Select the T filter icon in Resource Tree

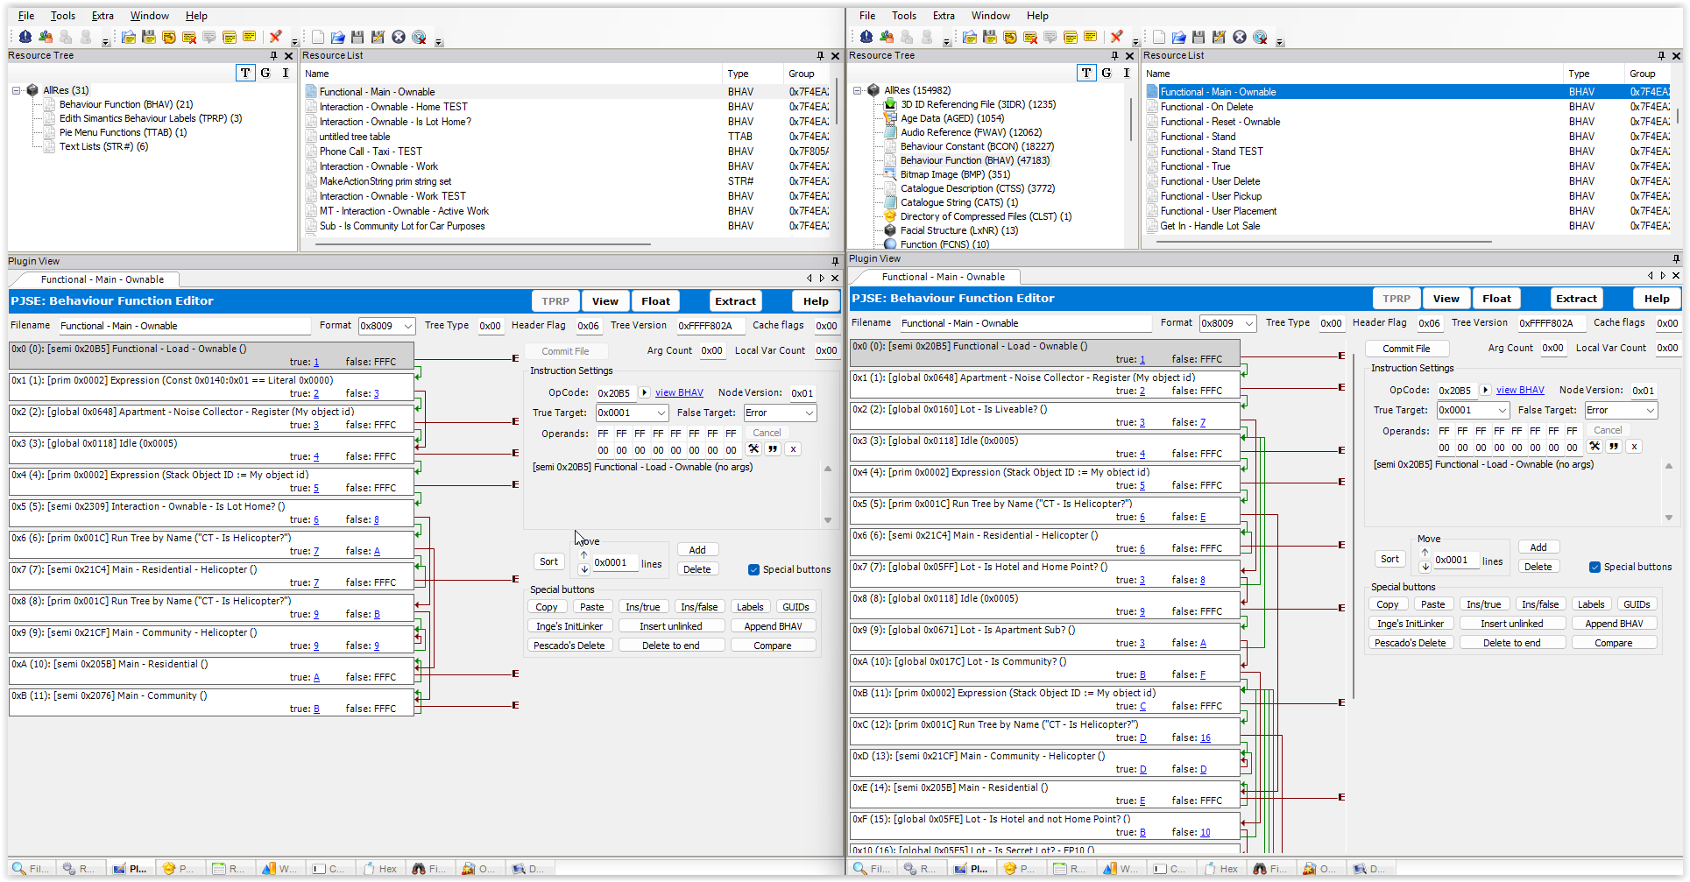point(245,73)
